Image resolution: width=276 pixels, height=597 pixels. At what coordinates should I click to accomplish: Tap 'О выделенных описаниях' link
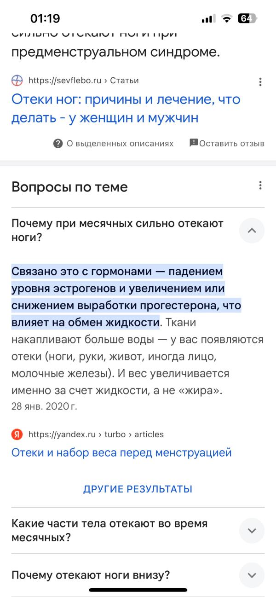click(120, 143)
